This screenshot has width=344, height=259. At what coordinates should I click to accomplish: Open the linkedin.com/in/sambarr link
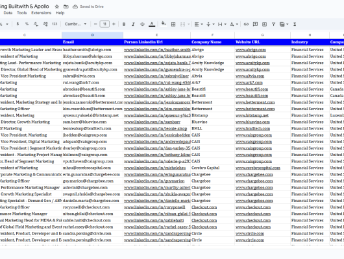point(153,122)
